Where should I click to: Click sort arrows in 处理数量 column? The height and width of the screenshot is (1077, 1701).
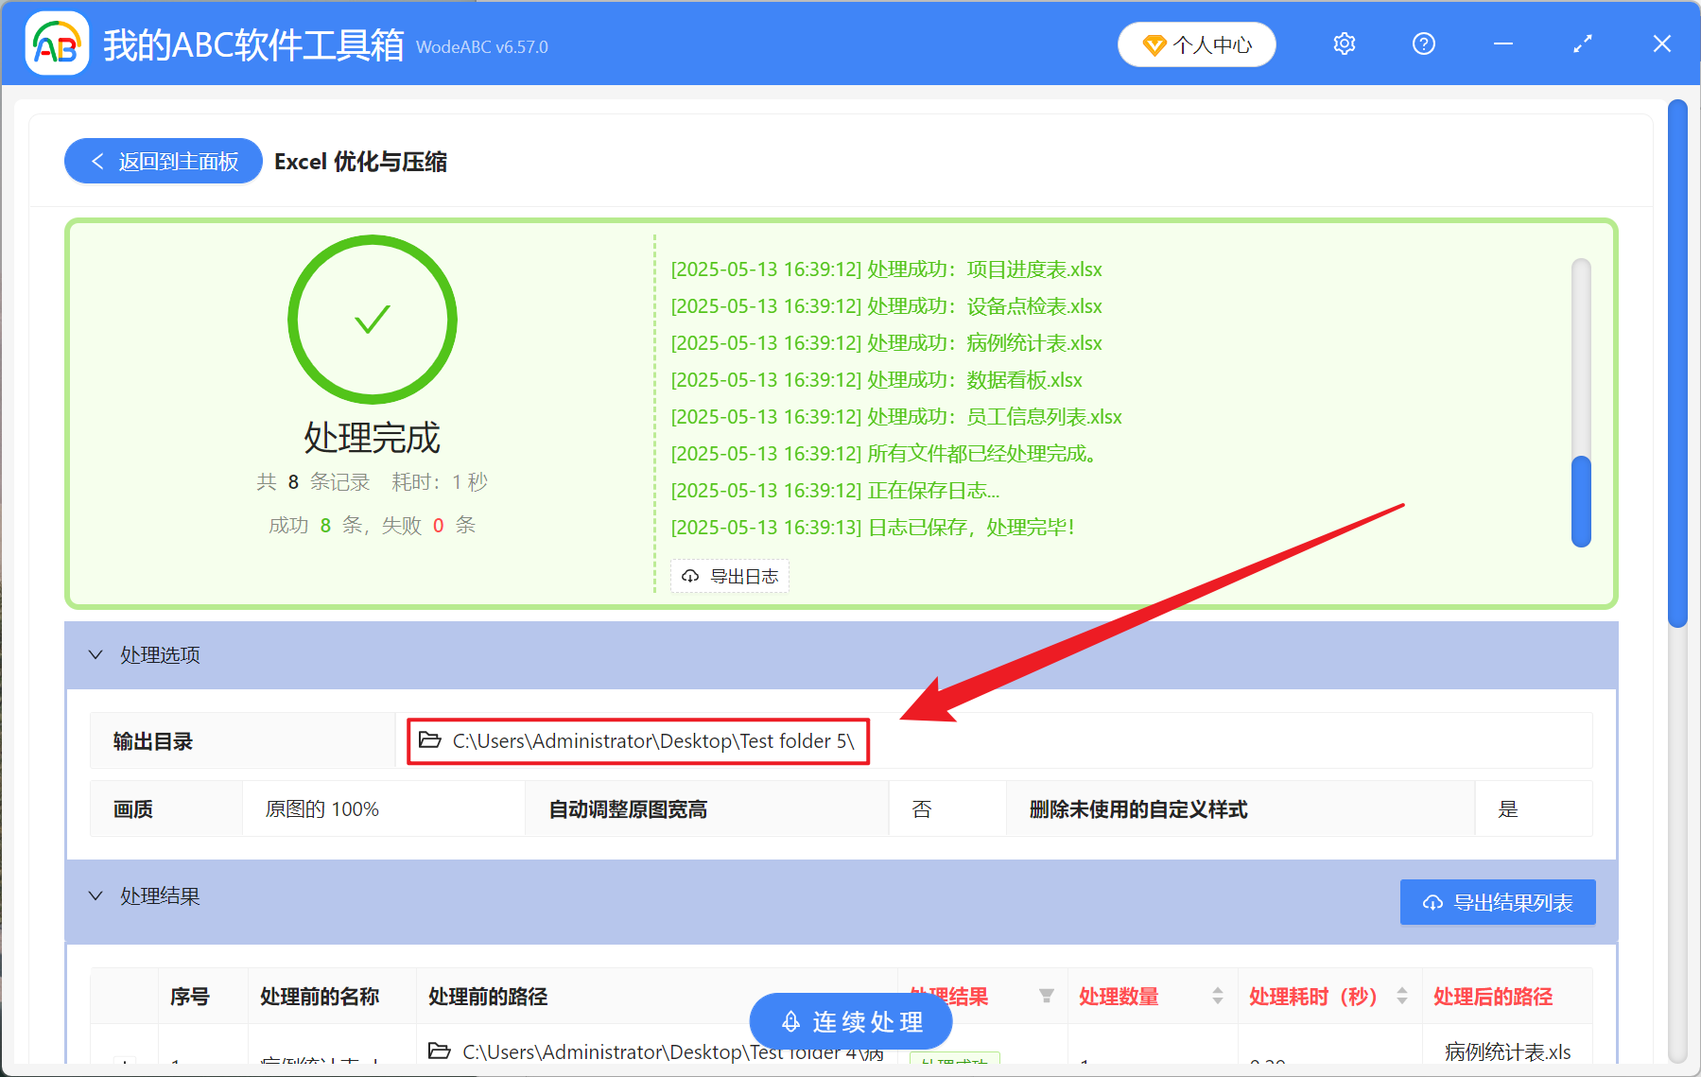(x=1217, y=996)
